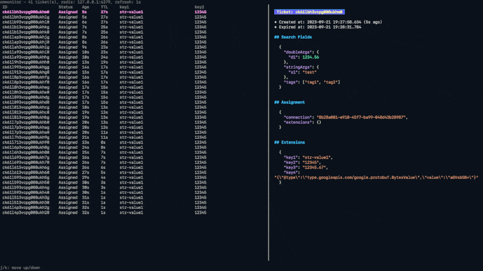Screen dimensions: 483x271
Task: Select ticket row ck61lbh3vcpg000ukhlg
Action: pyautogui.click(x=105, y=17)
